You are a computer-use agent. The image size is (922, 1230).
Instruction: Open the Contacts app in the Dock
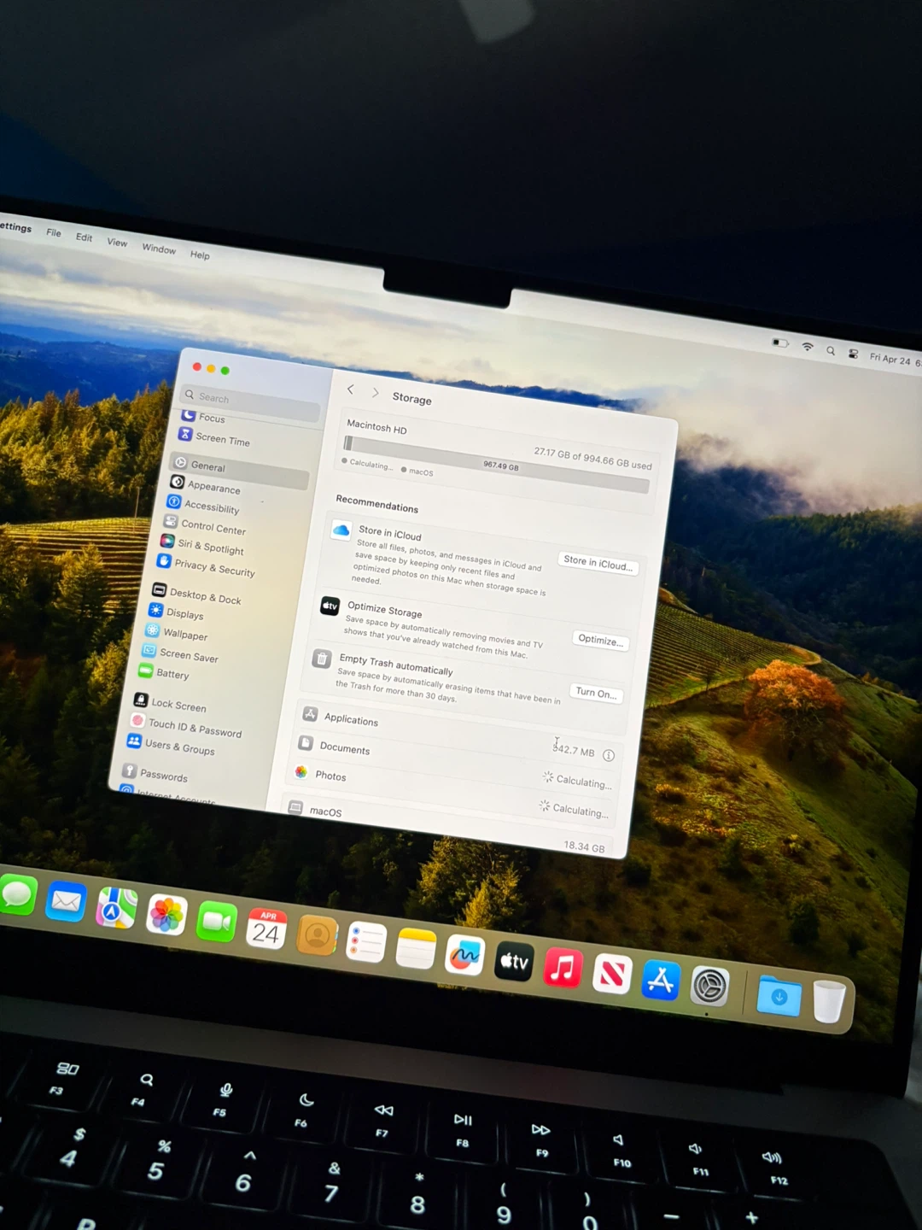click(x=317, y=935)
